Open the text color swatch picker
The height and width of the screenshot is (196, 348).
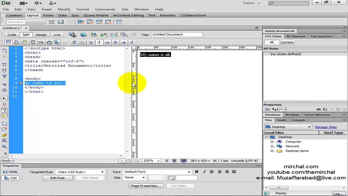171,178
